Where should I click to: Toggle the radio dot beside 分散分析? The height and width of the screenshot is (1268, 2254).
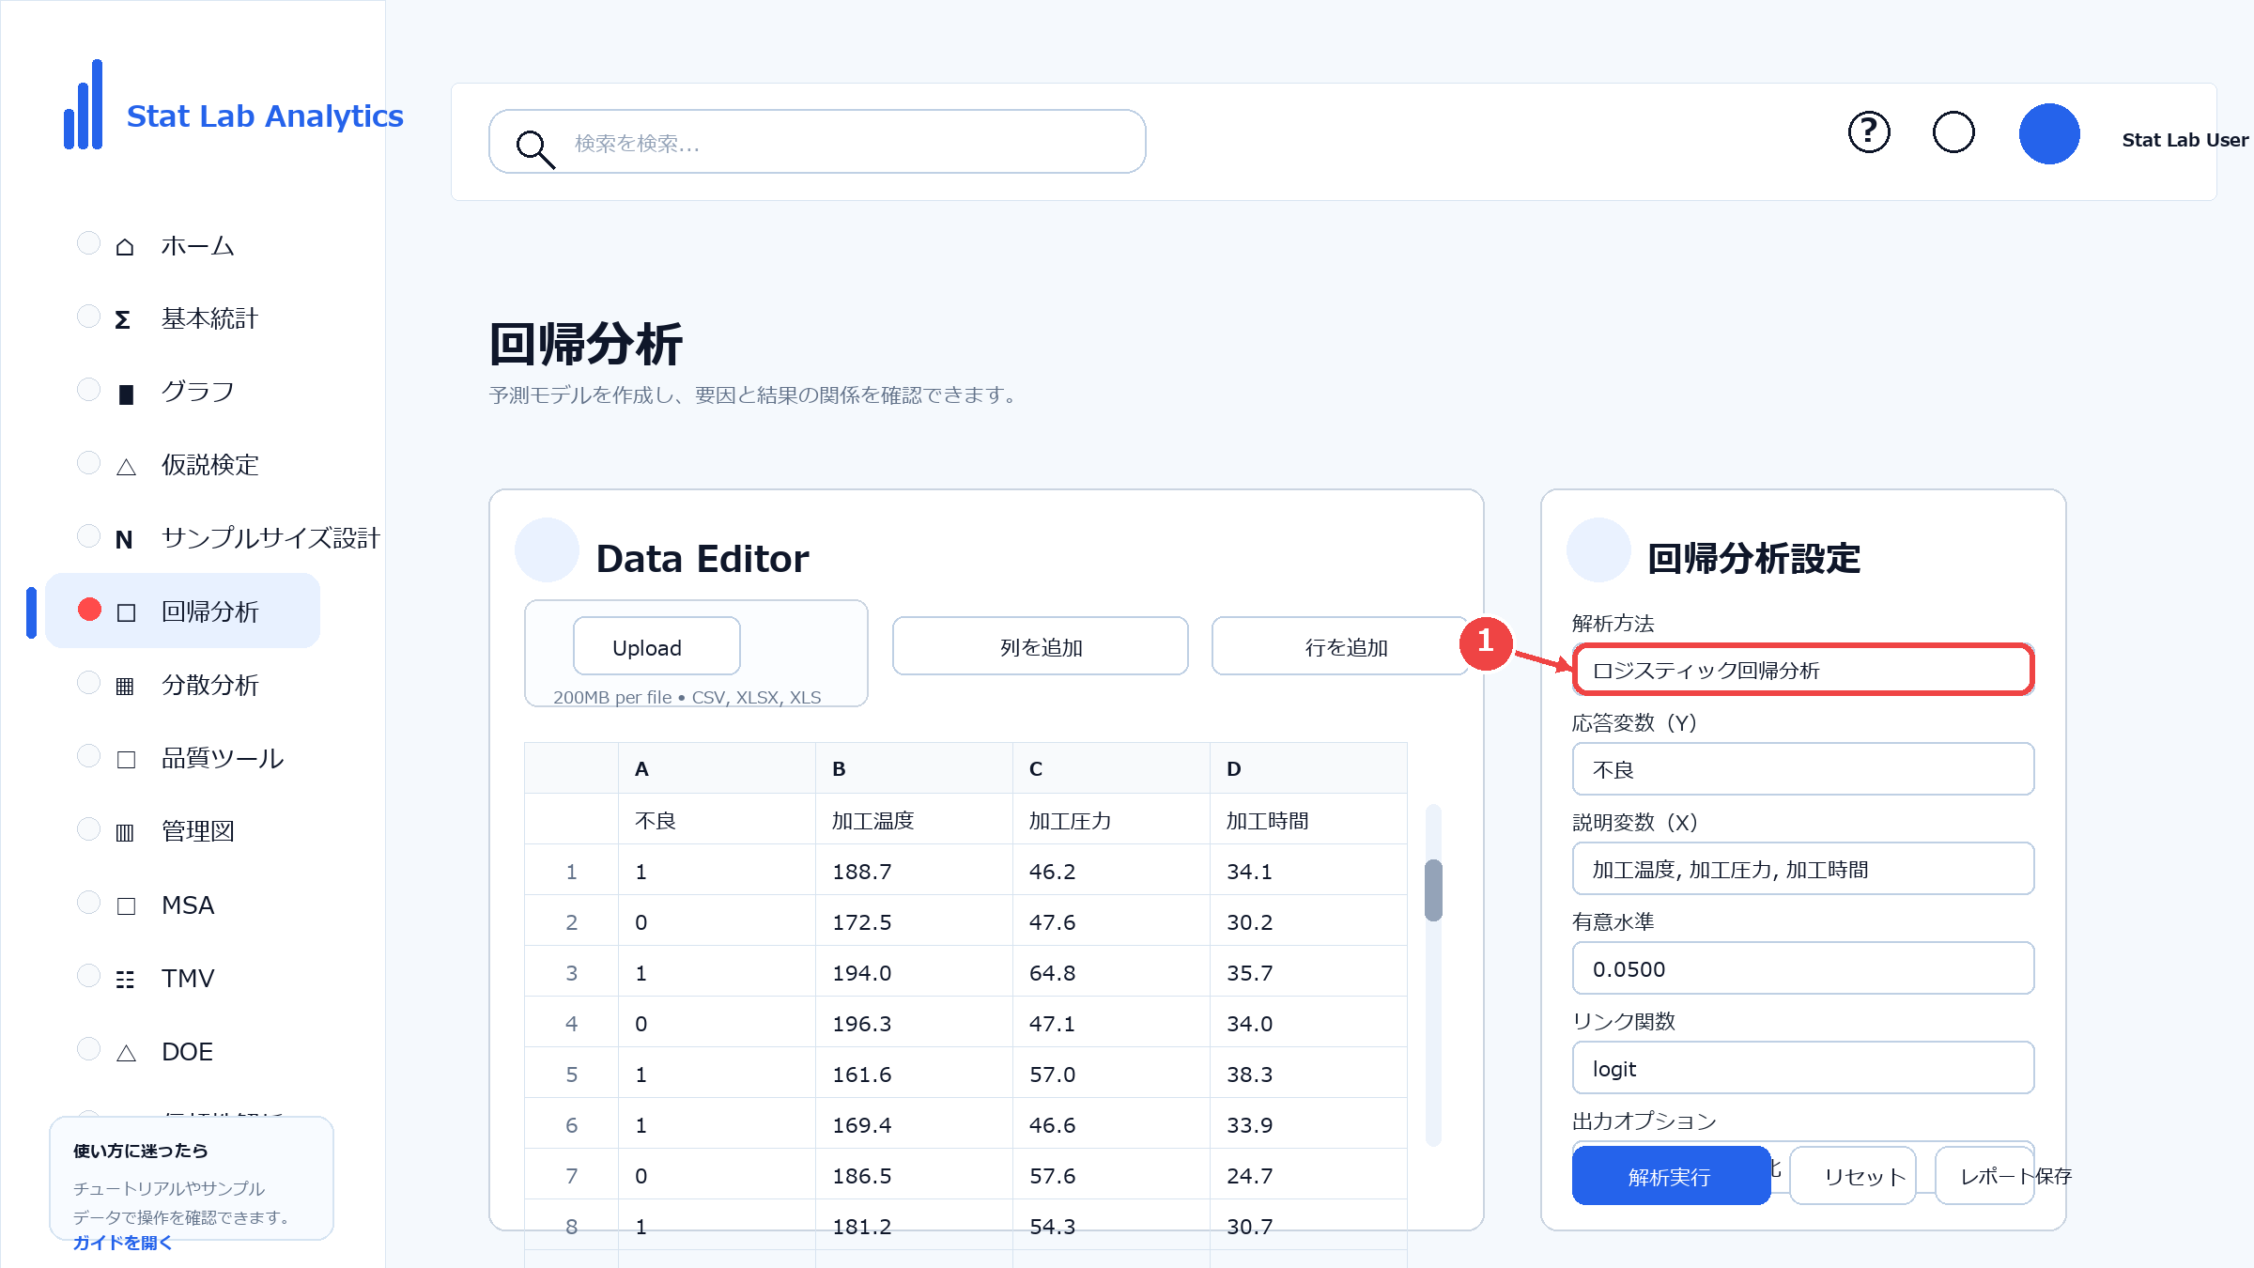pyautogui.click(x=88, y=683)
